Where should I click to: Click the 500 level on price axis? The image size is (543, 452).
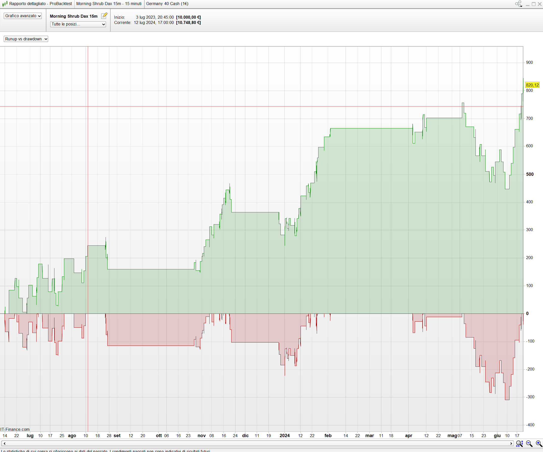(x=530, y=174)
